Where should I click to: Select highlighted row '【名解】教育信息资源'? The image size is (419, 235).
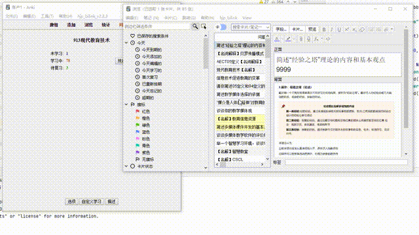point(240,119)
